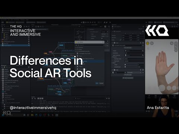Screen dimensions: 179x134
Task: Open the Default layer dropdown in the Inspector
Action: 140,29
